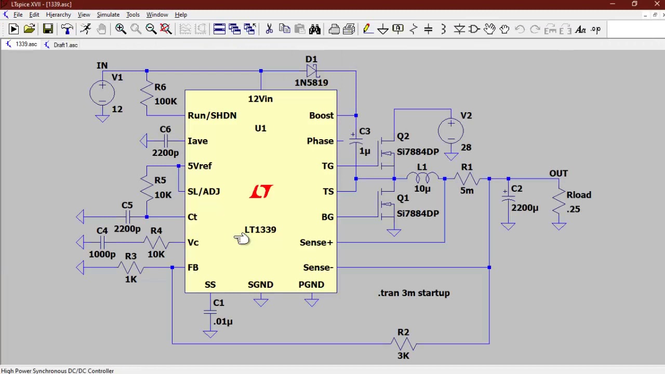
Task: Click the C2 2200µ capacitor value
Action: point(525,208)
